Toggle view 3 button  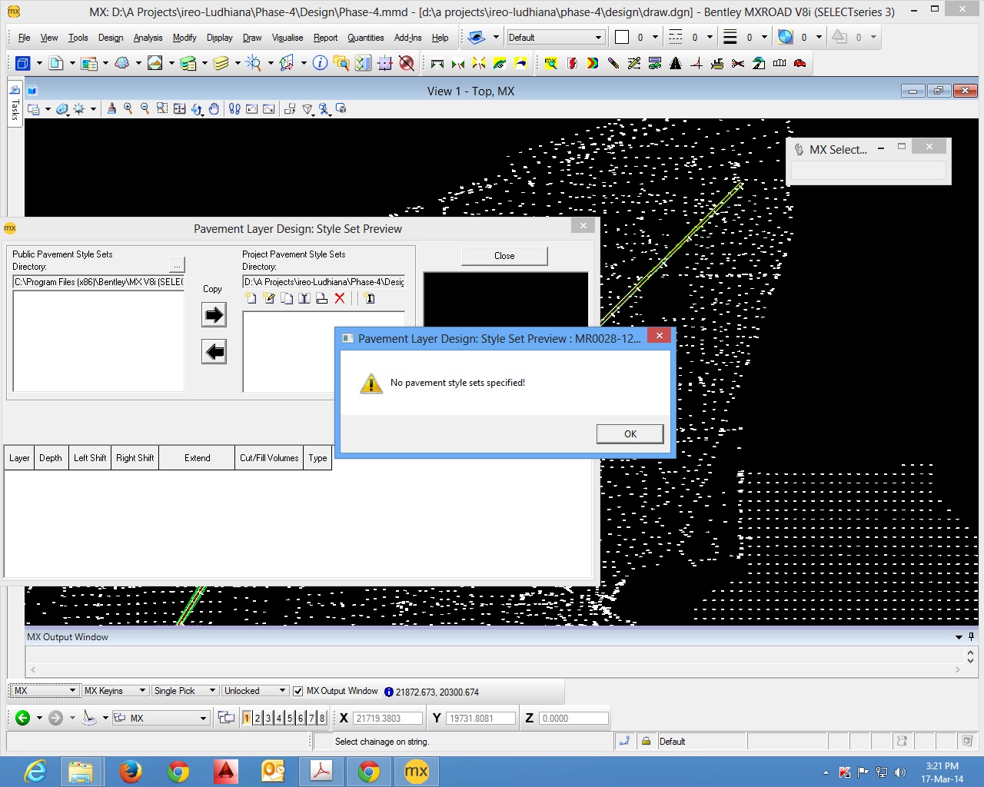point(268,718)
